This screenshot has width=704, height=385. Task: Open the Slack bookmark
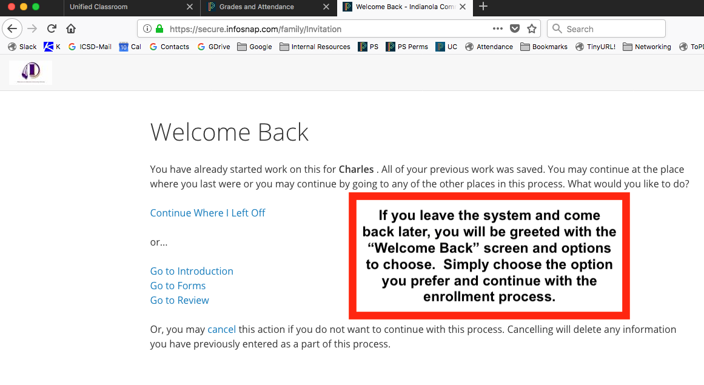point(22,47)
